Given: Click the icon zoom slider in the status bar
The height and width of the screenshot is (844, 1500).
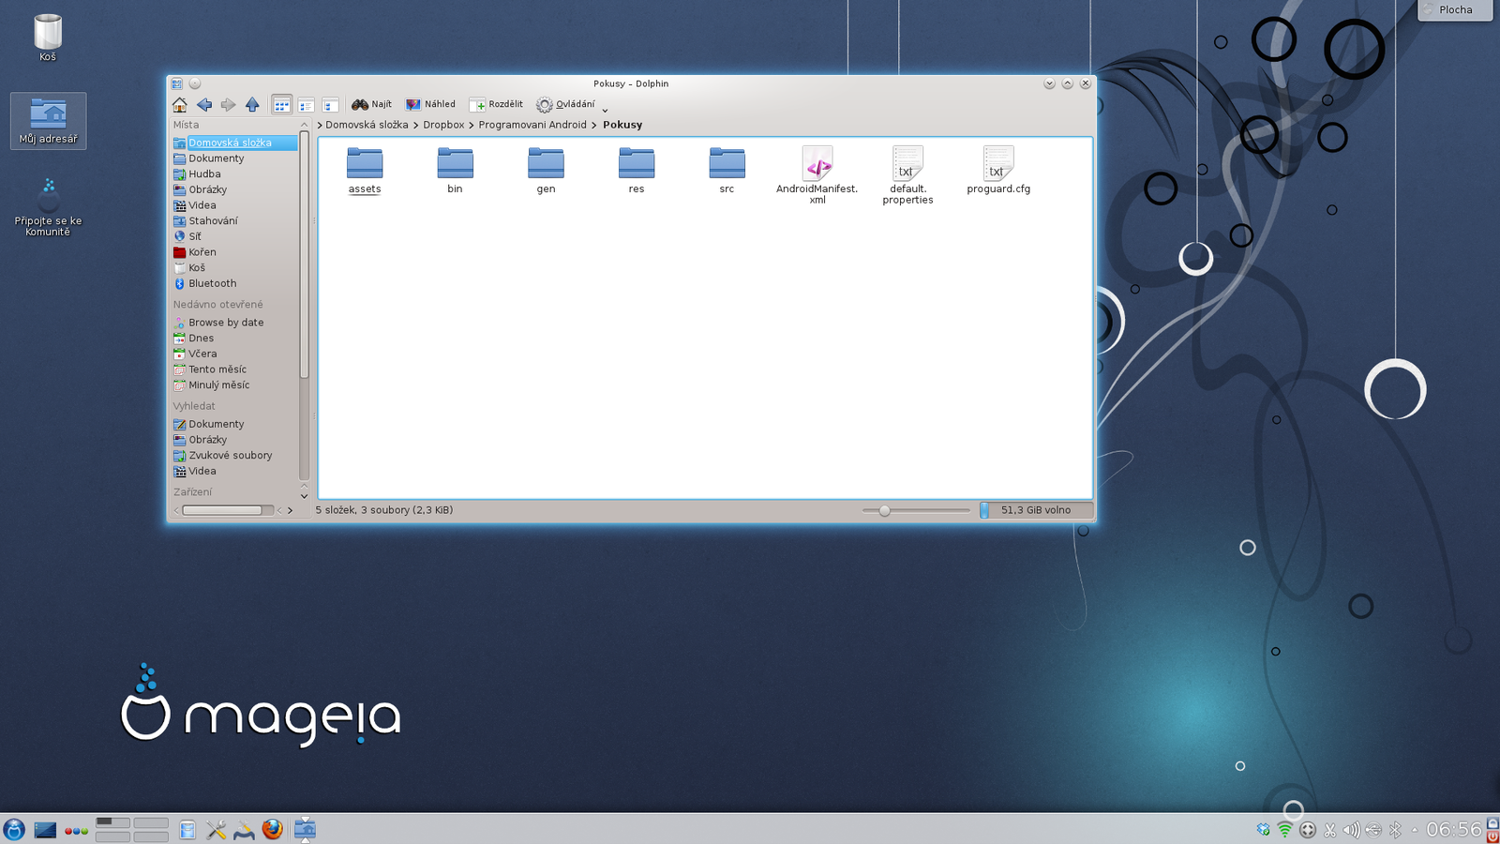Looking at the screenshot, I should pyautogui.click(x=883, y=510).
